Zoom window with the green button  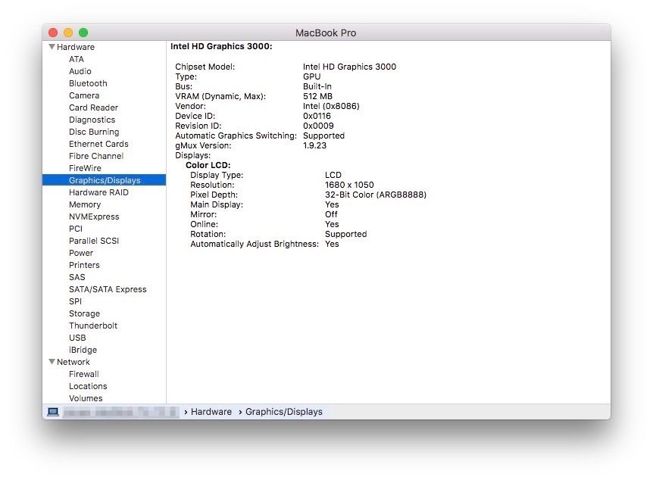83,33
